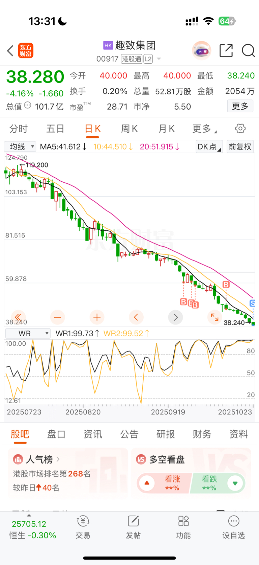
Task: Tap the back arrow icon
Action: (10, 51)
